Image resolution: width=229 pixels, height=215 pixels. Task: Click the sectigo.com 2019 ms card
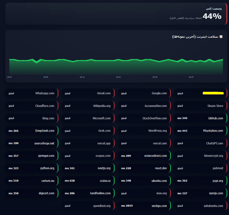tap(144, 206)
